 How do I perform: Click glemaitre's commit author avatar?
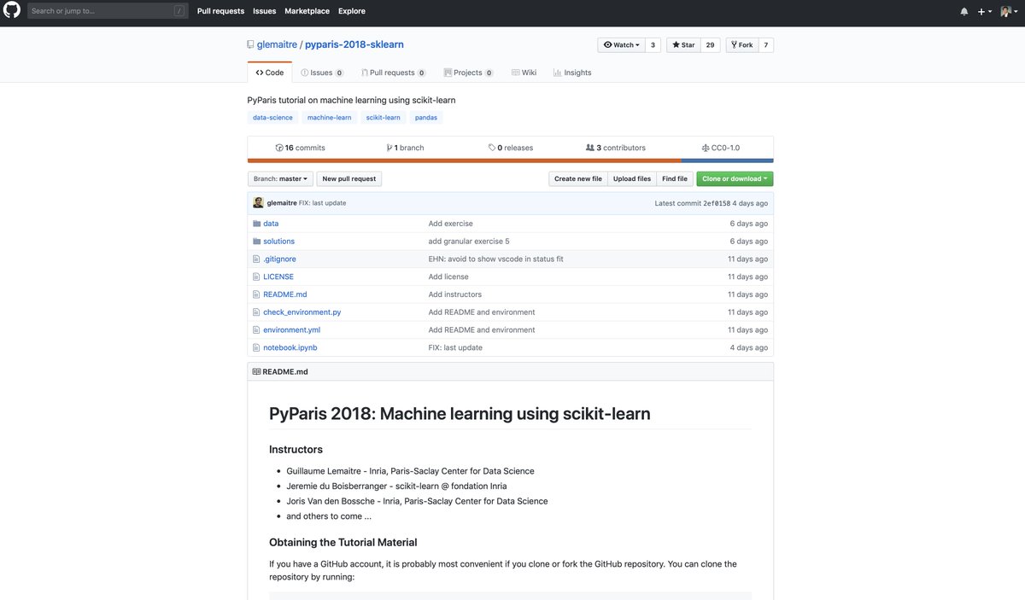pos(258,203)
